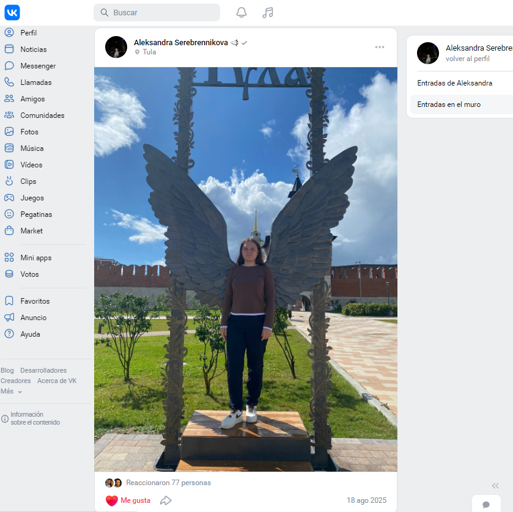Click the Vídeos play icon
This screenshot has width=513, height=512.
[x=9, y=164]
